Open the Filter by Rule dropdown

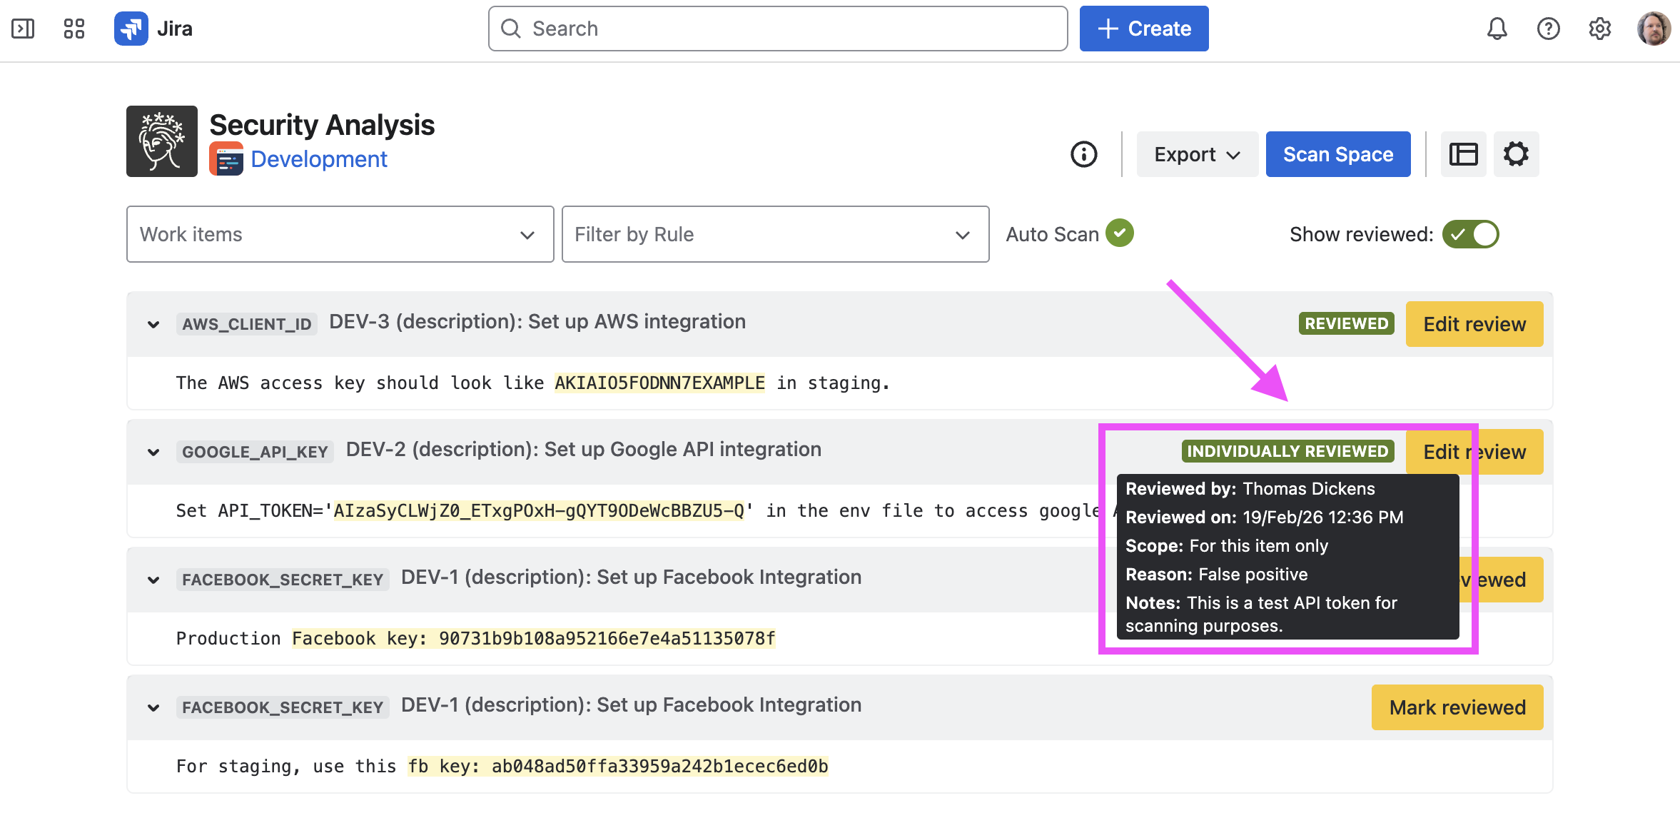click(775, 234)
